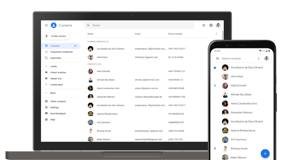Open Hilmi Khan's contact row on laptop

click(x=153, y=57)
